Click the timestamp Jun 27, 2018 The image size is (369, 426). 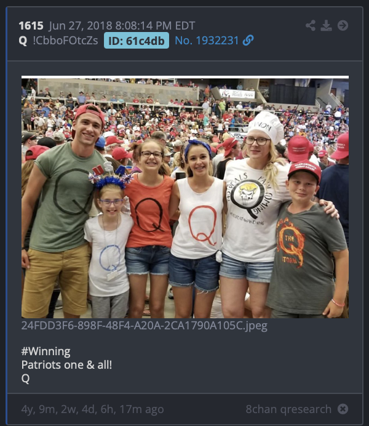click(x=81, y=26)
